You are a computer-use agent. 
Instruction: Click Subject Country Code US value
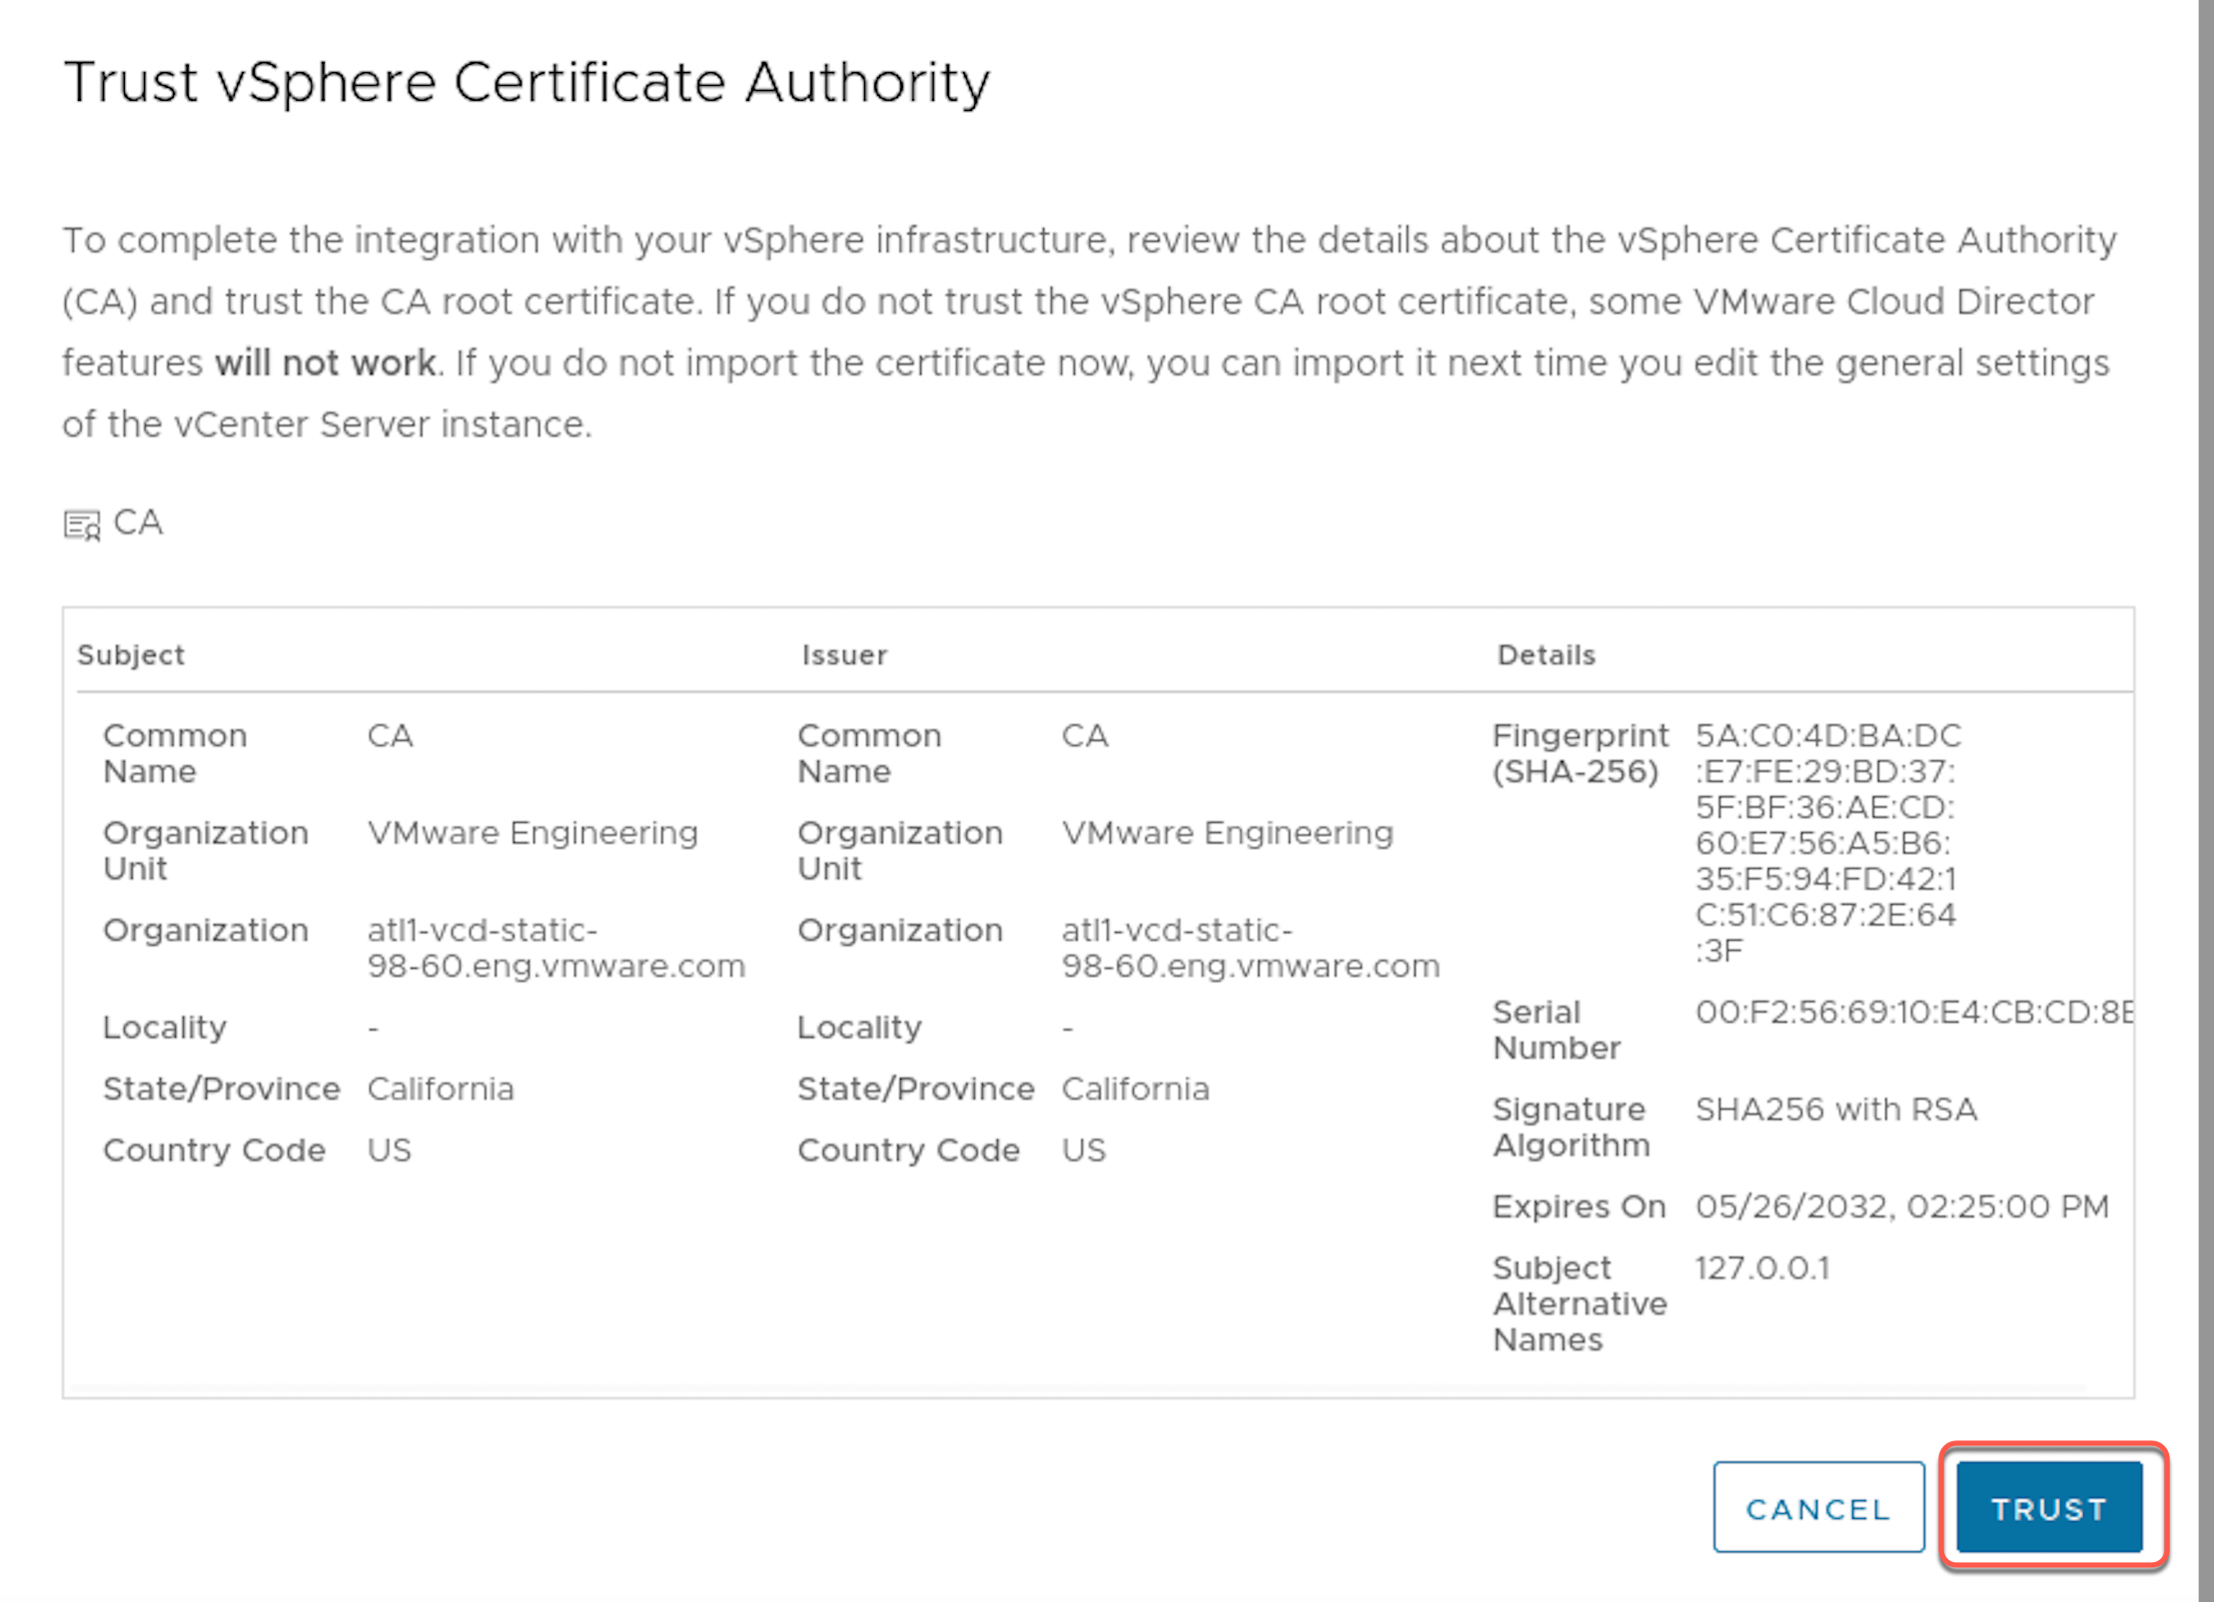point(389,1151)
